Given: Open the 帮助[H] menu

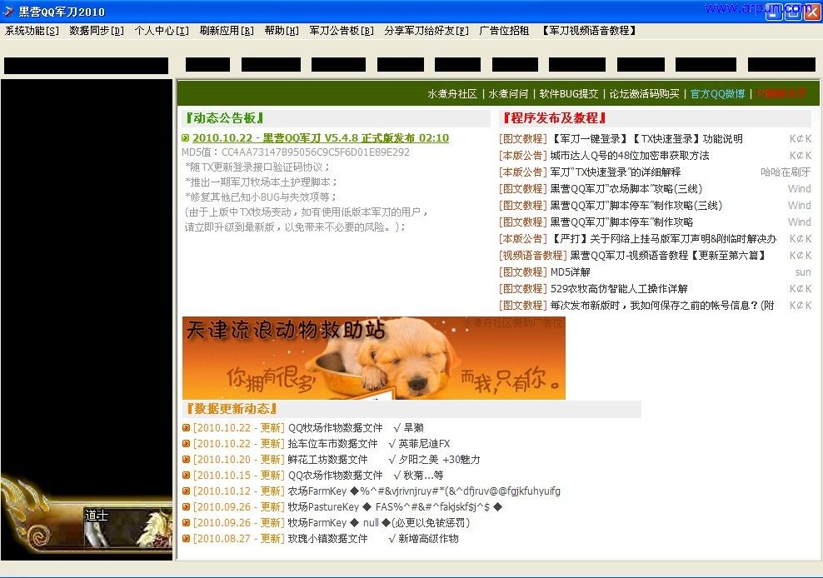Looking at the screenshot, I should [x=282, y=31].
